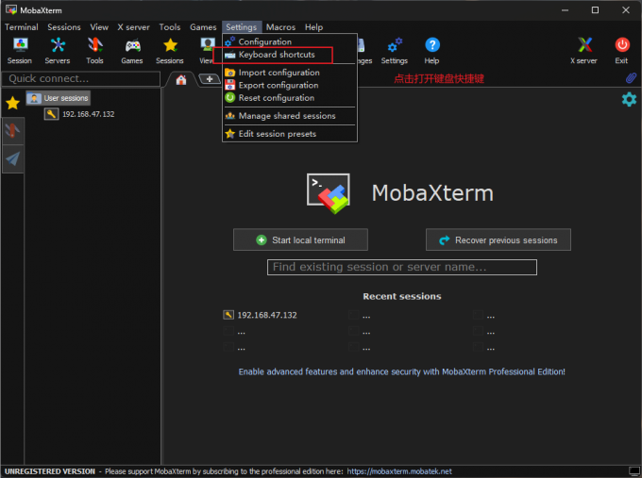Screen dimensions: 642x478
Task: Open the View menu
Action: point(99,27)
